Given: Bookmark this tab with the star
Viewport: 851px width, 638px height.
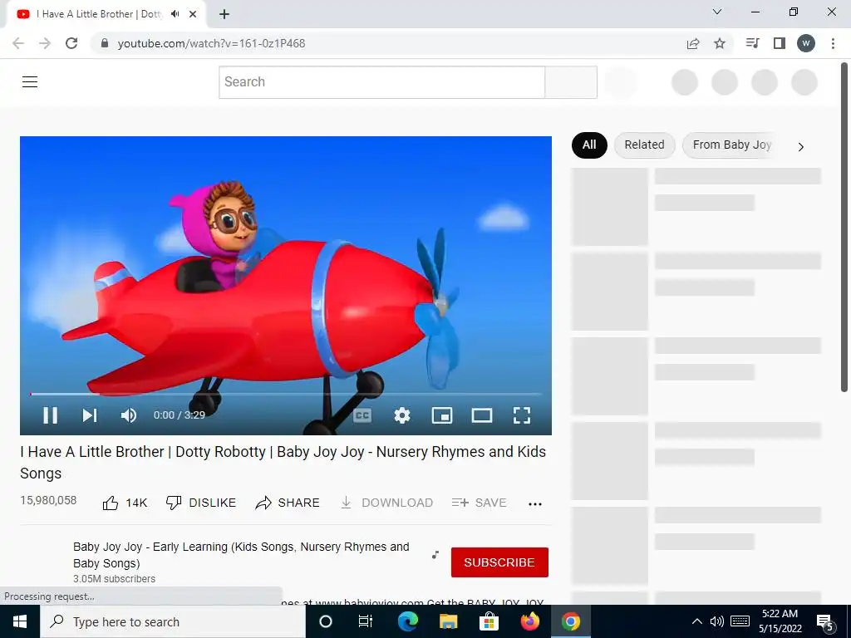Looking at the screenshot, I should 720,43.
